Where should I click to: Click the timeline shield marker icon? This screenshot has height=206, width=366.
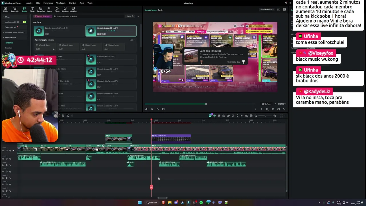point(233,116)
